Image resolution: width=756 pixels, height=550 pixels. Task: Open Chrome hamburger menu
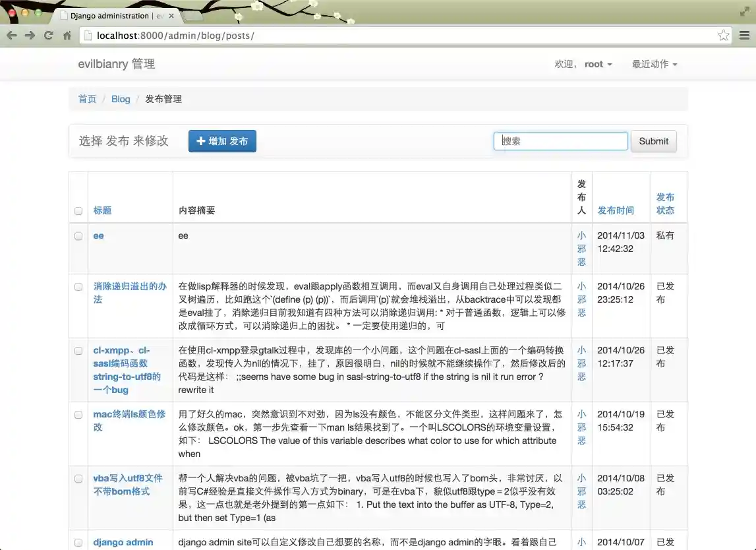pos(744,36)
